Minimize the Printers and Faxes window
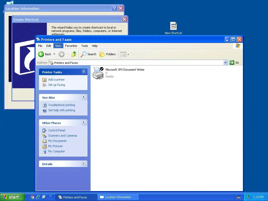Screen dimensions: 268x201 [x=227, y=40]
